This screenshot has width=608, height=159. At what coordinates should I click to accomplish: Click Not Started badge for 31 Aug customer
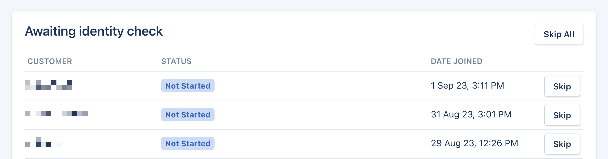click(188, 115)
